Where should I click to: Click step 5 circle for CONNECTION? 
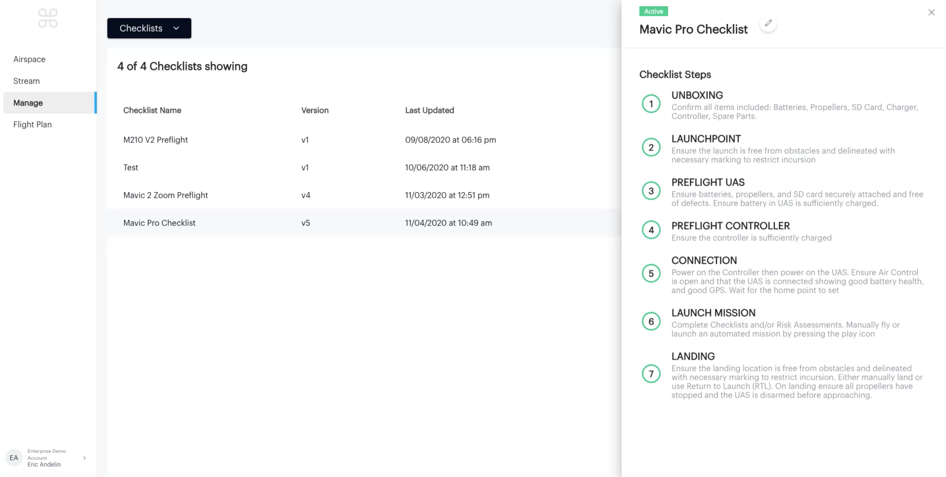pyautogui.click(x=651, y=273)
